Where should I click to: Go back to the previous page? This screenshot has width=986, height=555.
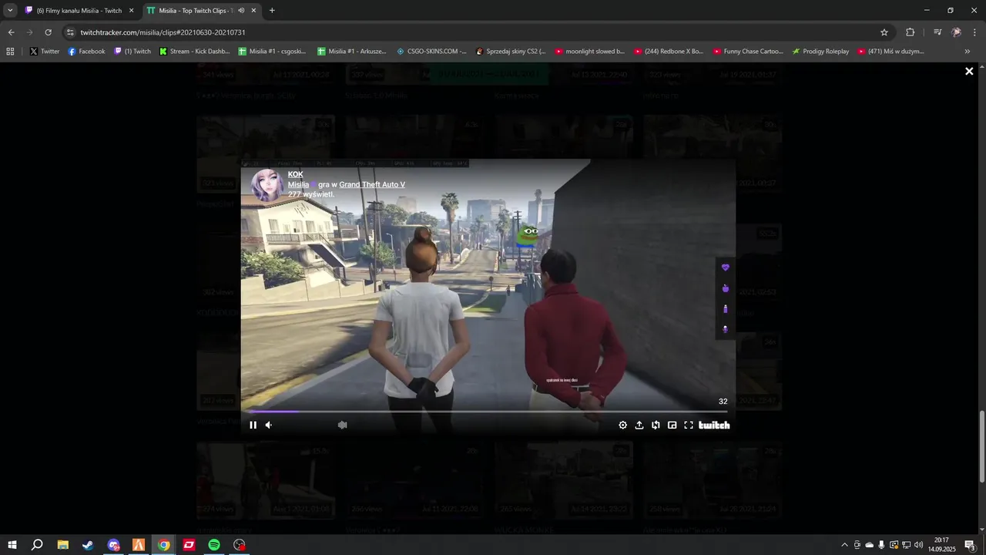[x=11, y=32]
